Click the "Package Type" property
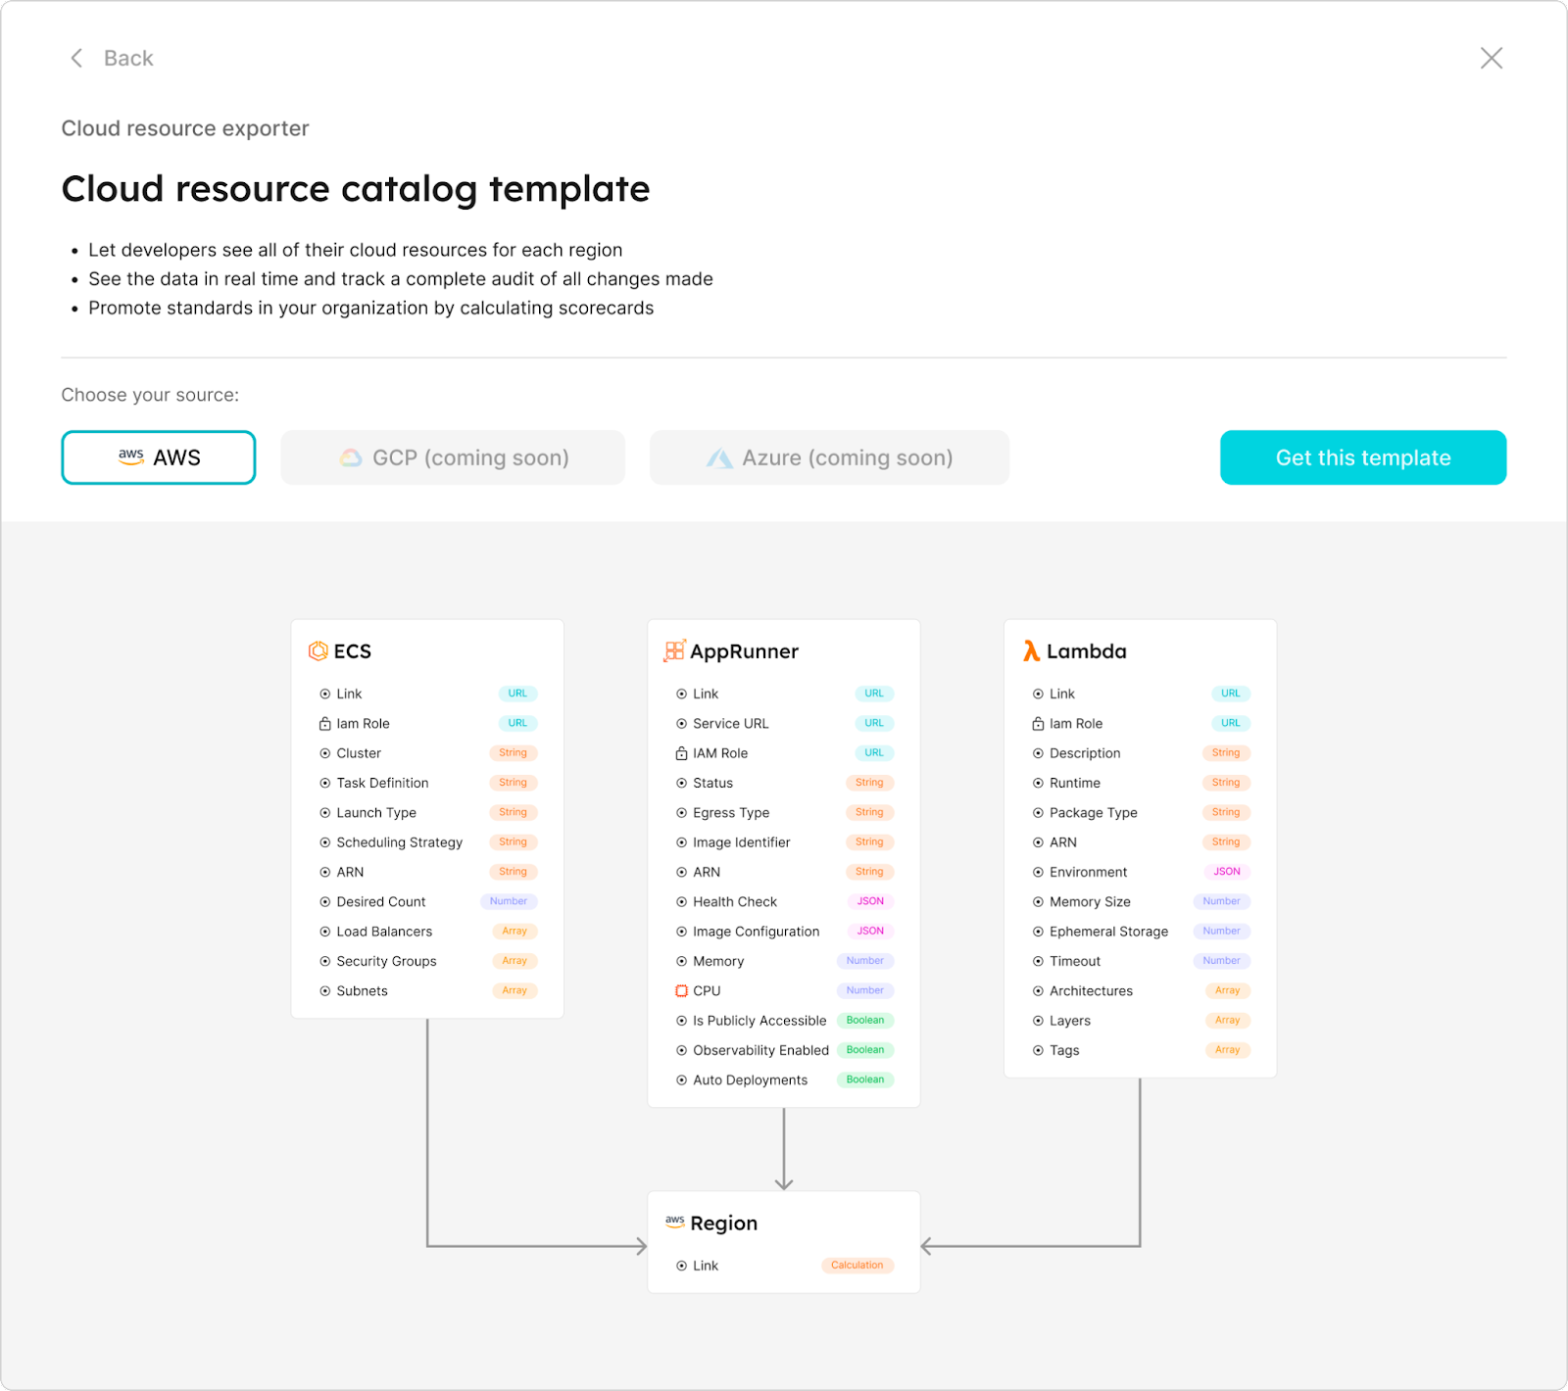Image resolution: width=1568 pixels, height=1391 pixels. point(1093,813)
